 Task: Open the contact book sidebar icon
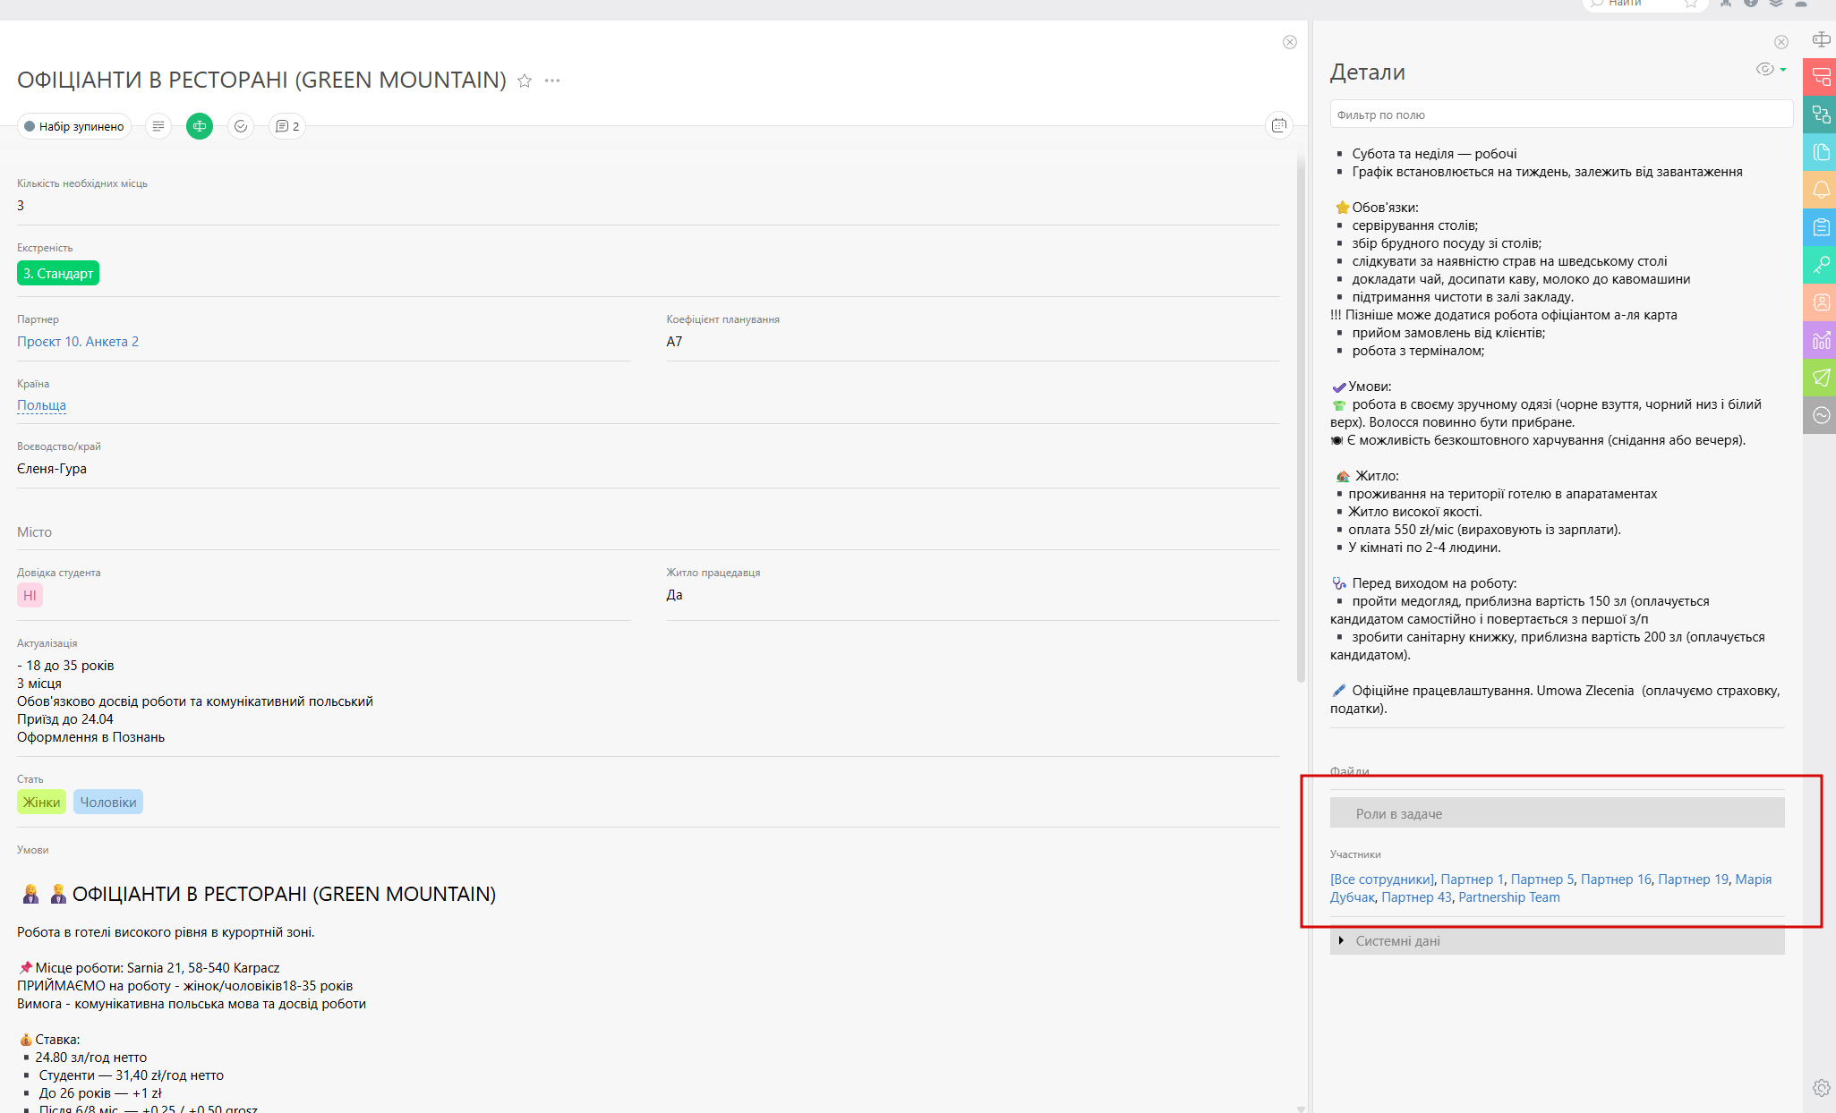[1820, 302]
